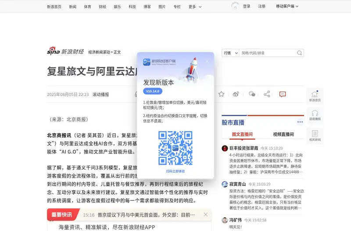Click 新浪首页 sidebar home icon
351x231 pixels.
pos(315,96)
